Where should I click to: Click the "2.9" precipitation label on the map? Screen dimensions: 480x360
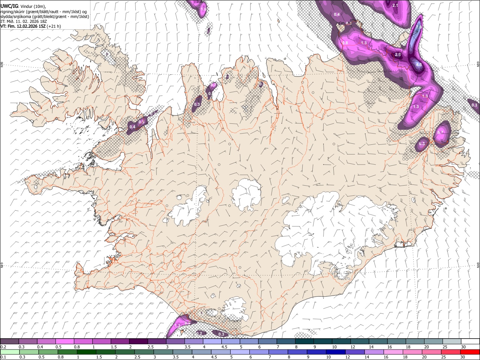pyautogui.click(x=398, y=55)
